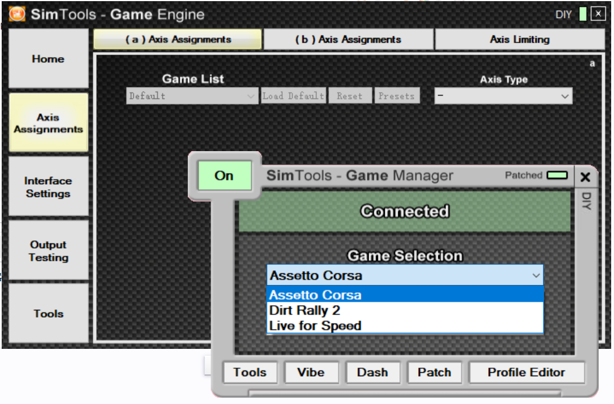This screenshot has height=404, width=614.
Task: Open the Vibe panel
Action: (x=311, y=372)
